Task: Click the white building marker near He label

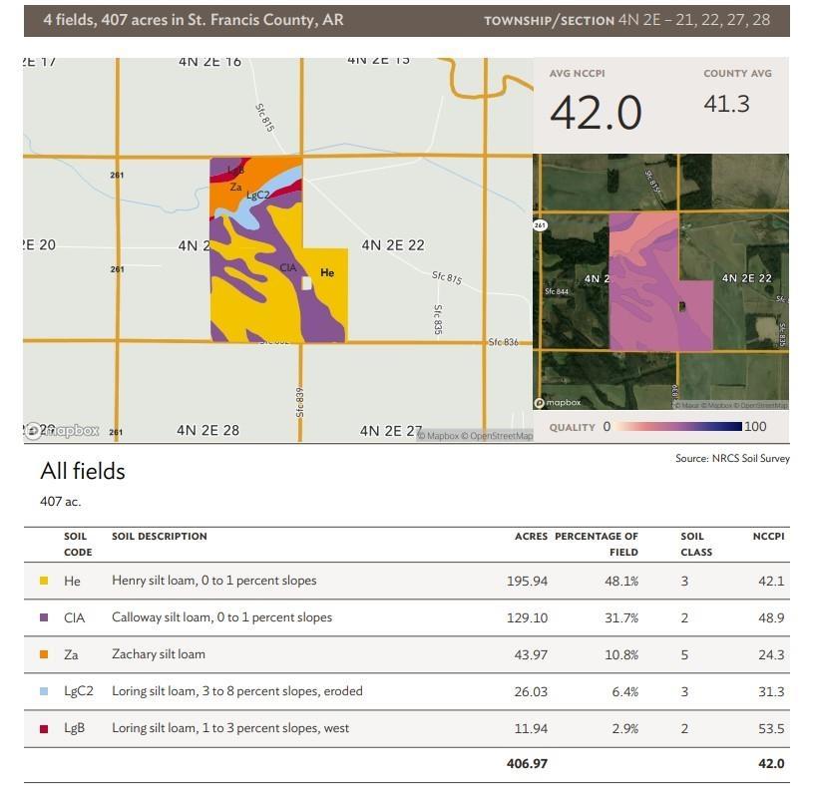Action: coord(307,283)
